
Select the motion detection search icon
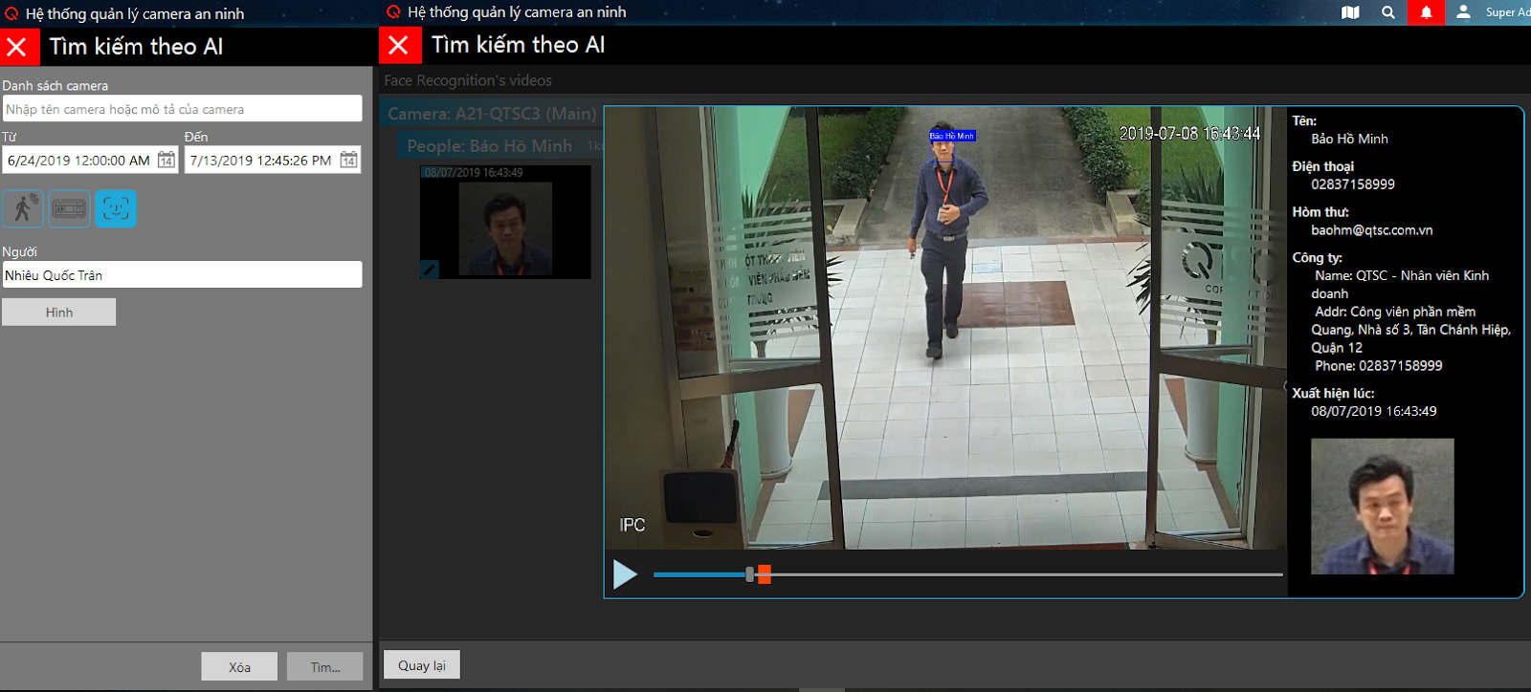tap(22, 208)
